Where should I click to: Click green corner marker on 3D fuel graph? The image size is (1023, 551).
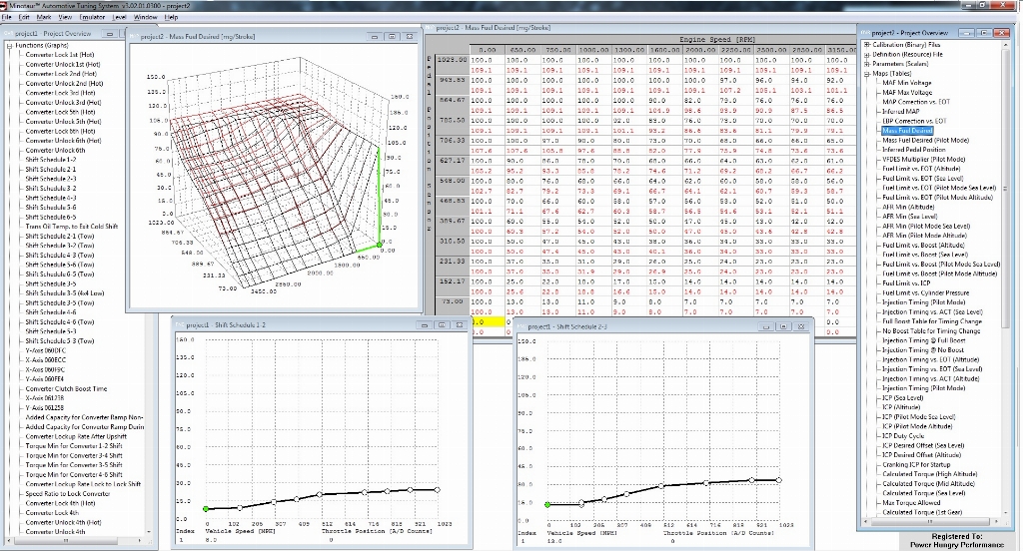pyautogui.click(x=380, y=245)
